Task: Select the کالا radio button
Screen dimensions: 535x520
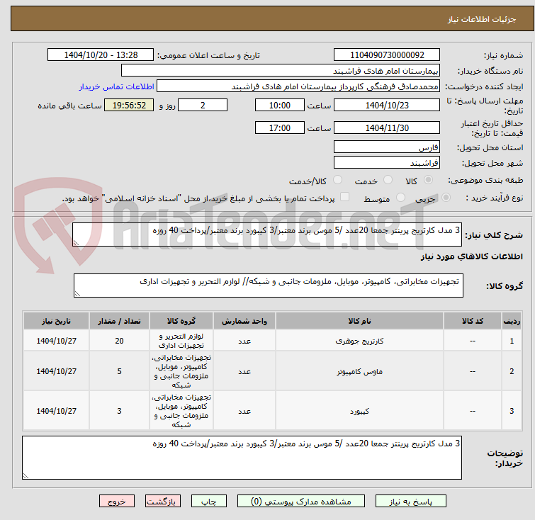Action: [x=428, y=180]
